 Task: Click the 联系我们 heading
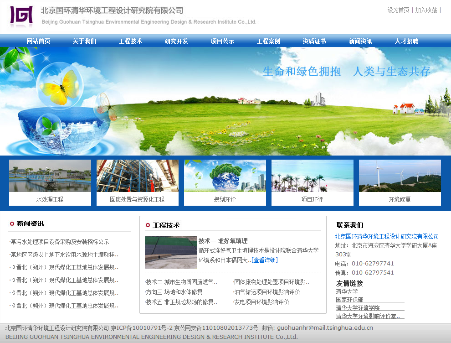pos(350,225)
